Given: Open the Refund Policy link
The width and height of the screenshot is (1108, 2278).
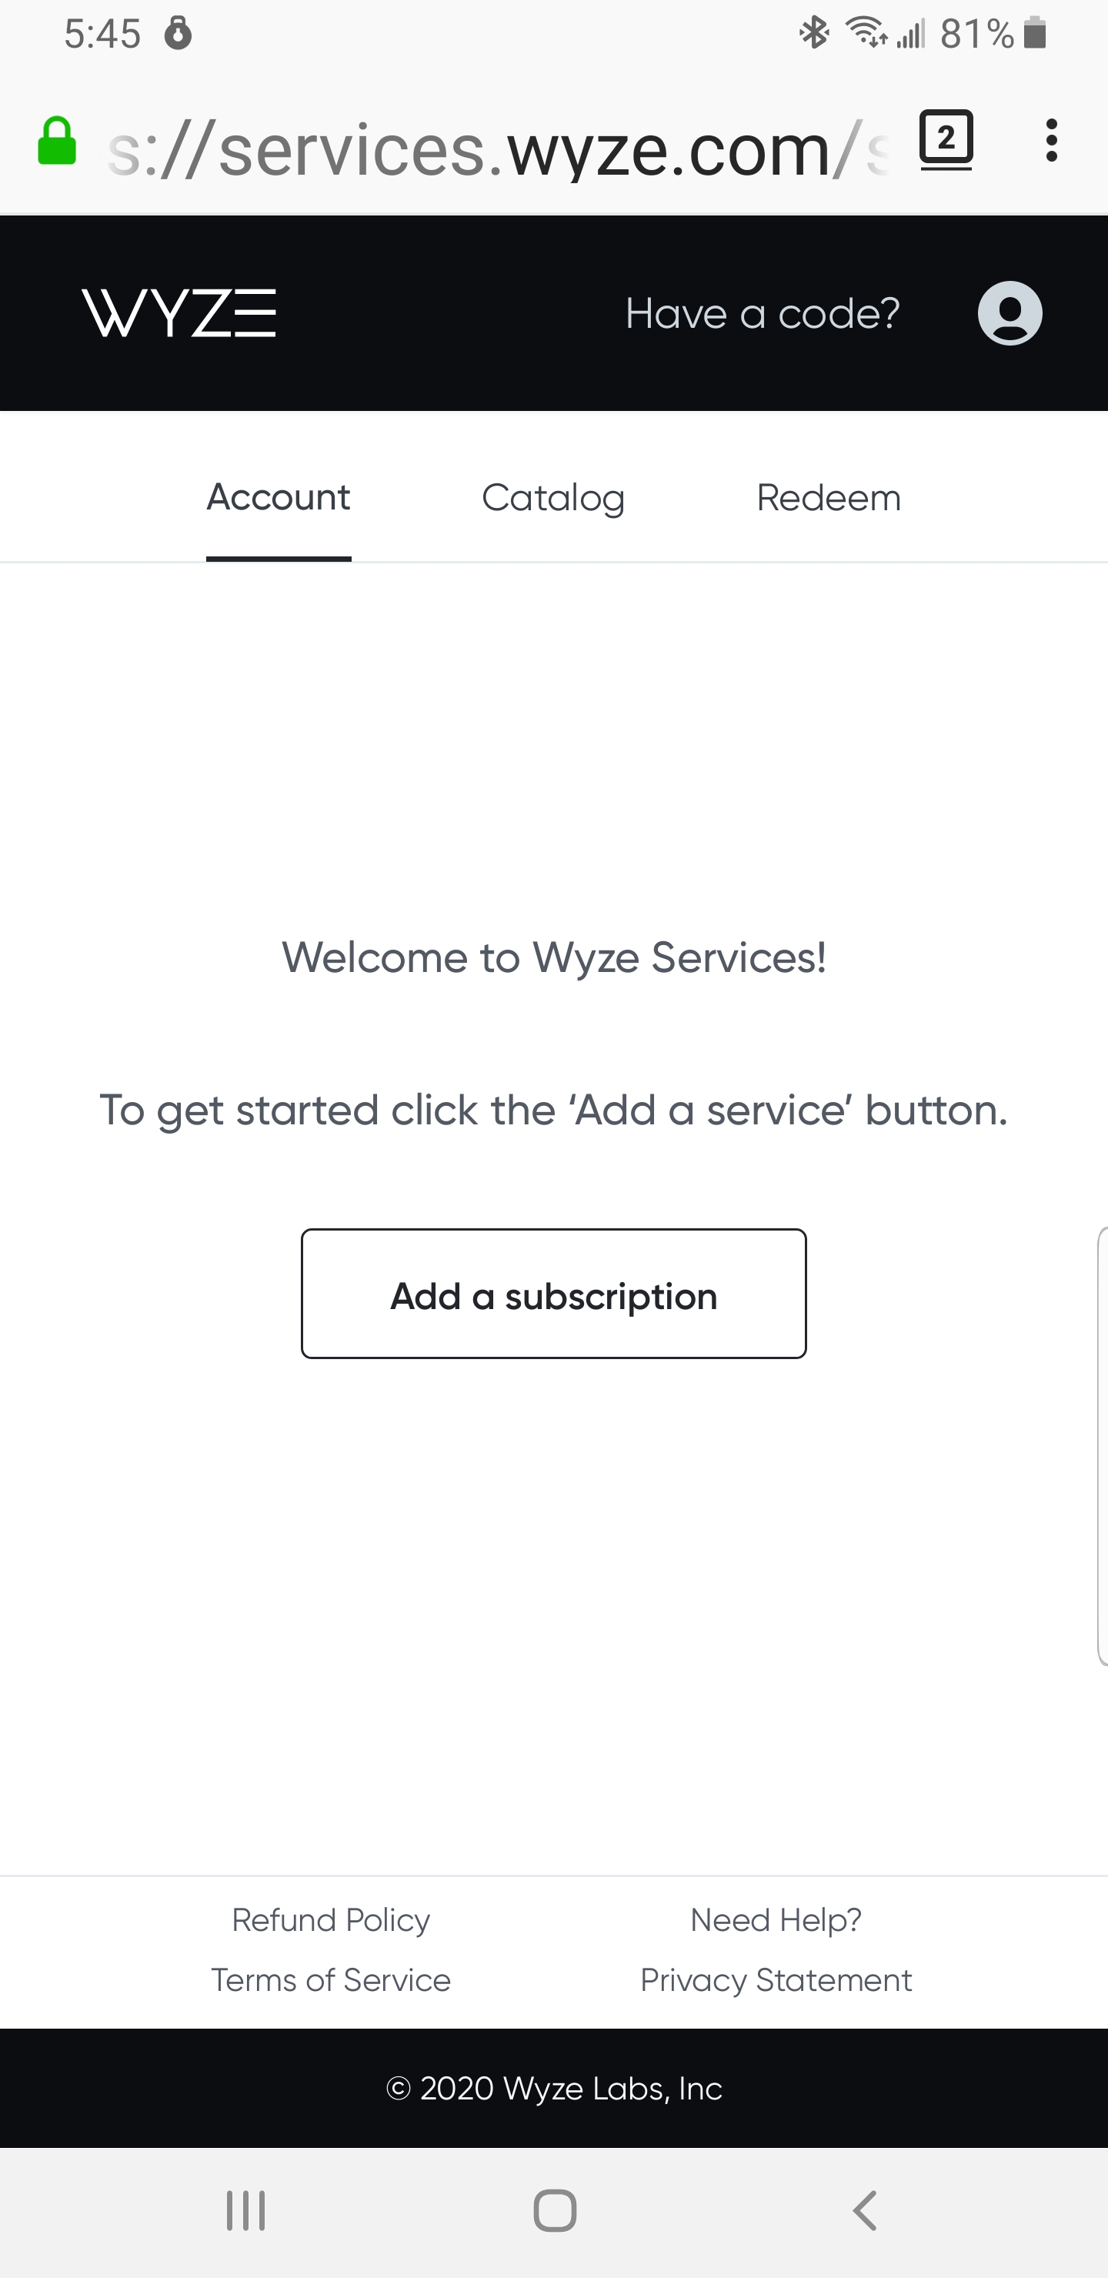Looking at the screenshot, I should point(331,1920).
